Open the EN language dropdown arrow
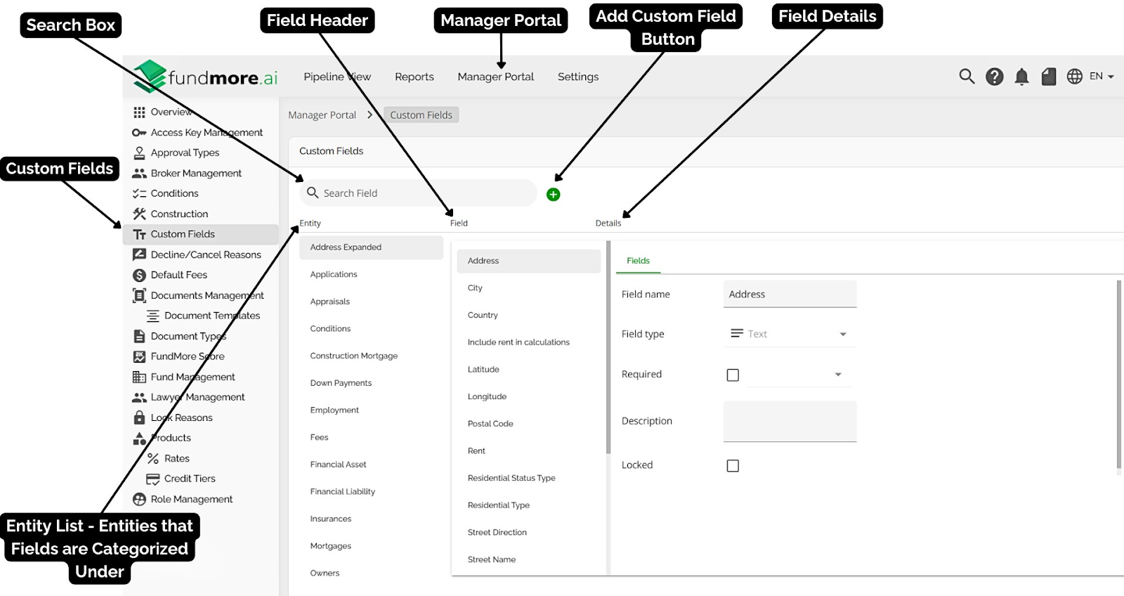 click(x=1111, y=77)
